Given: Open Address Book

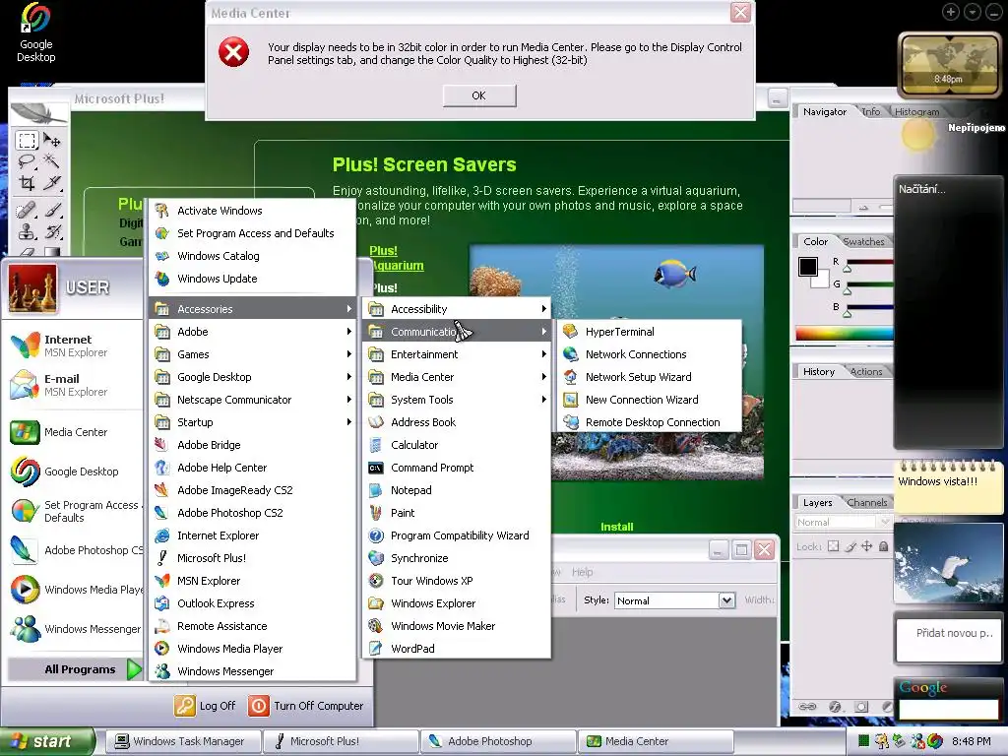Looking at the screenshot, I should (x=457, y=422).
